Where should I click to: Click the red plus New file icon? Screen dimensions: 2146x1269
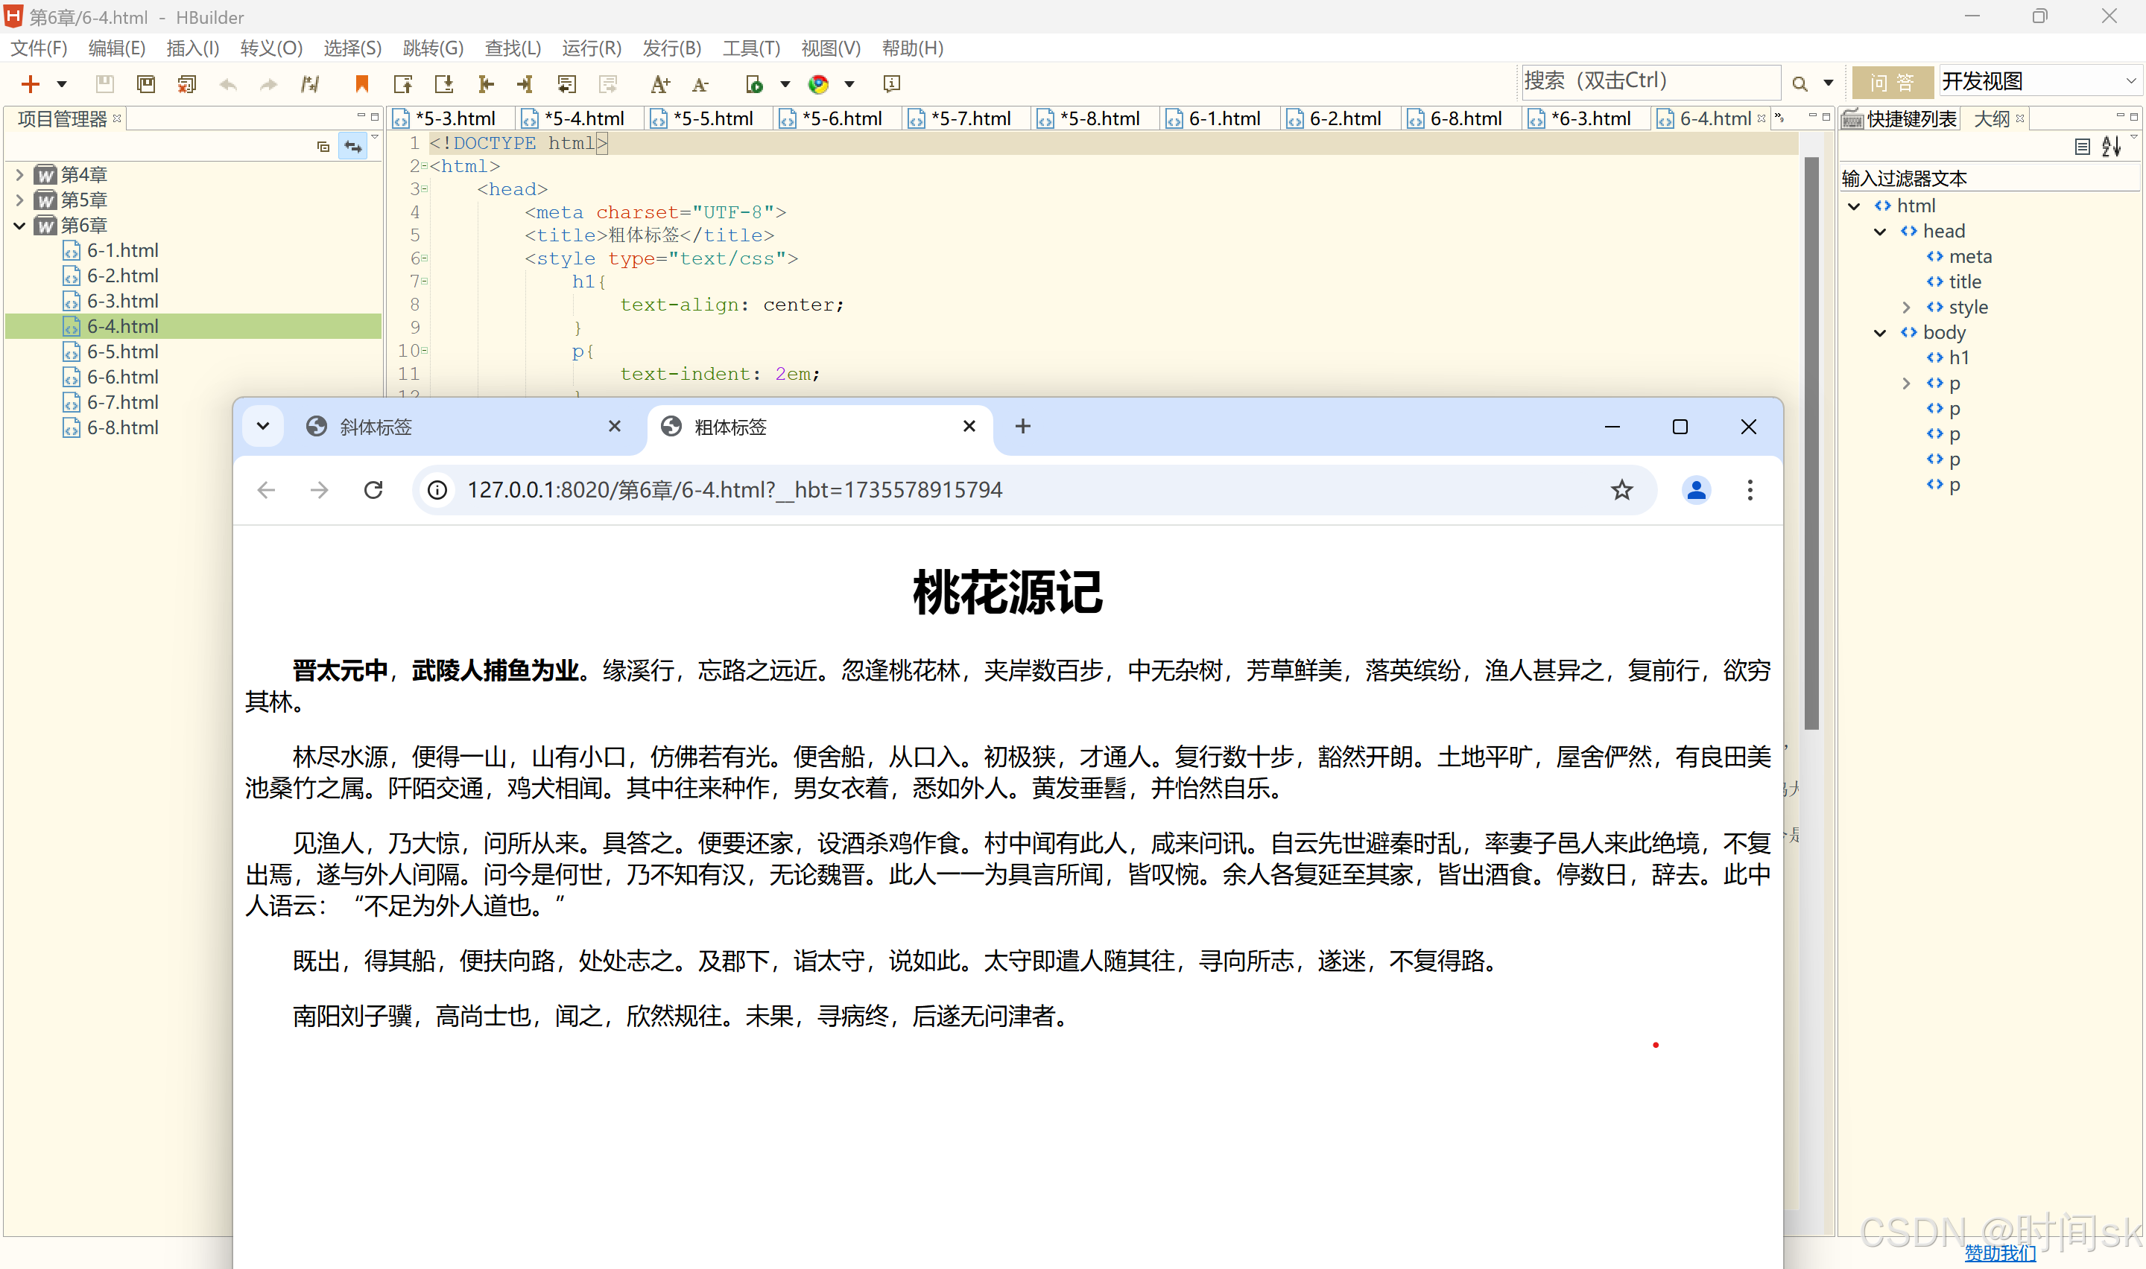coord(30,84)
